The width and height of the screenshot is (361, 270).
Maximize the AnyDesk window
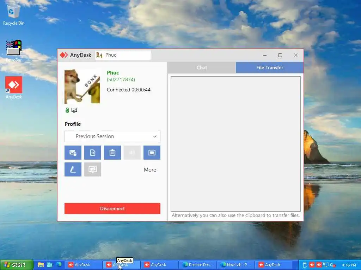[280, 55]
